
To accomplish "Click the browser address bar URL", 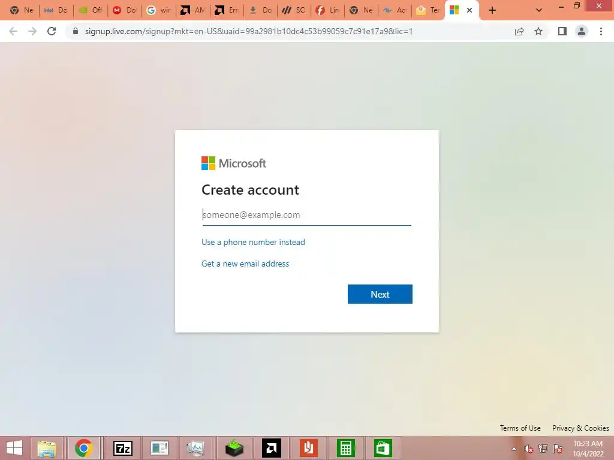I will [249, 31].
